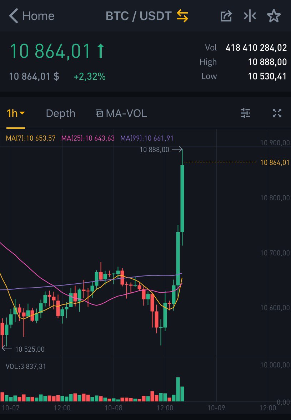Switch to the Depth tab
Viewport: 291px width, 420px height.
(x=61, y=113)
